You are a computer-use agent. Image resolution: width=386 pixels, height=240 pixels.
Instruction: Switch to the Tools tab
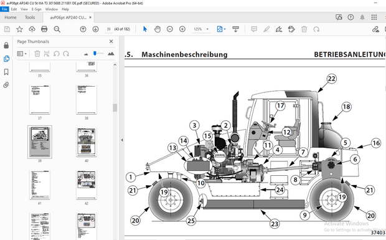30,17
